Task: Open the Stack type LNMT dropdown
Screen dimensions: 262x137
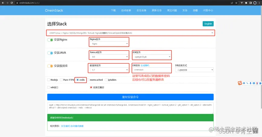Action: click(x=131, y=33)
